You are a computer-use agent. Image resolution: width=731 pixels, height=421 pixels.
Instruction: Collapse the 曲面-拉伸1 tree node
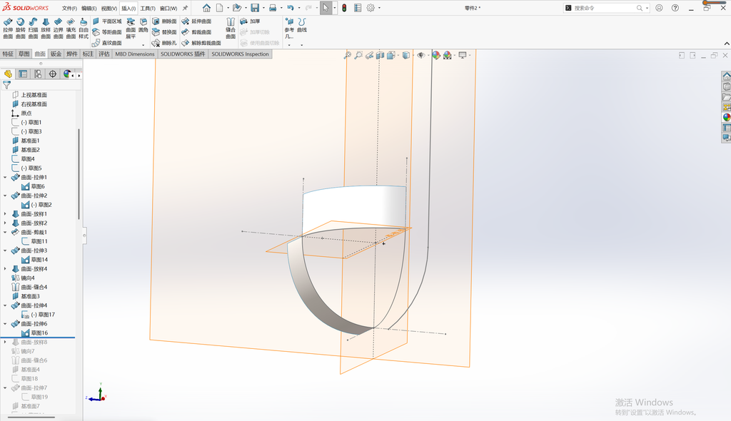tap(6, 178)
